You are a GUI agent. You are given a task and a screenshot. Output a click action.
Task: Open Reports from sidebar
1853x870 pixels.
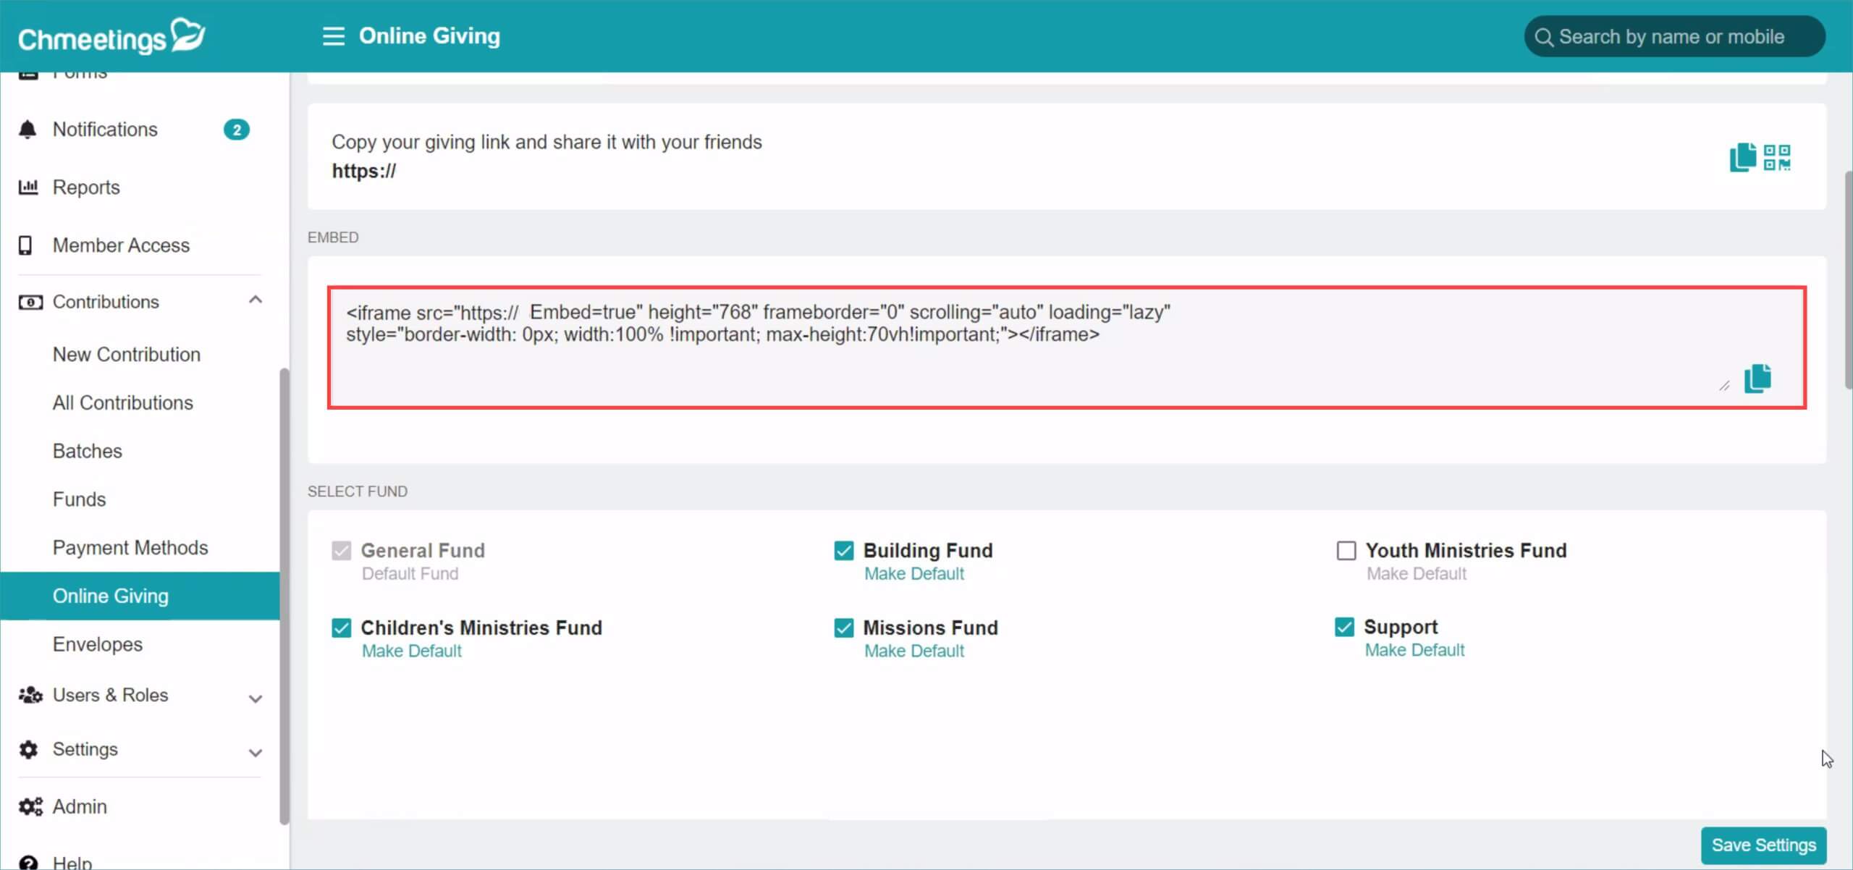86,187
